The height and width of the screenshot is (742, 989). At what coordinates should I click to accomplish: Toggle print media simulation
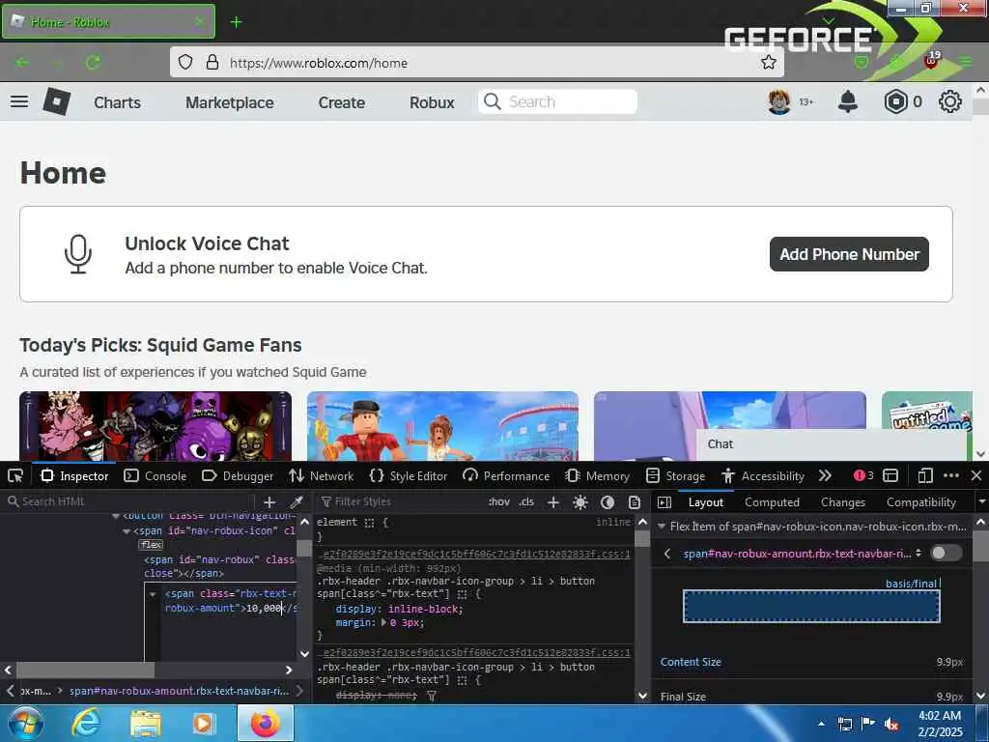pos(635,502)
